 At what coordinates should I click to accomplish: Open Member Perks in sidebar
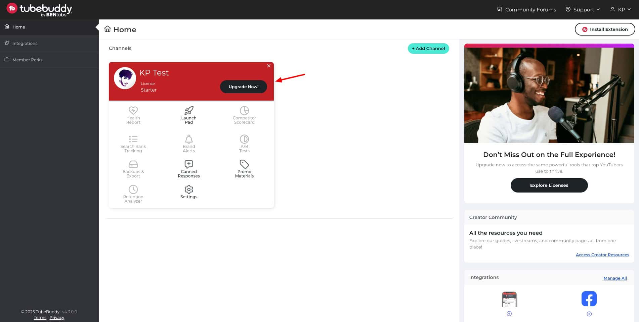tap(27, 60)
